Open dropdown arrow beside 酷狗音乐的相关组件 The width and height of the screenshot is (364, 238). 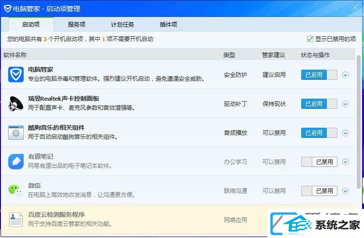[x=346, y=133]
